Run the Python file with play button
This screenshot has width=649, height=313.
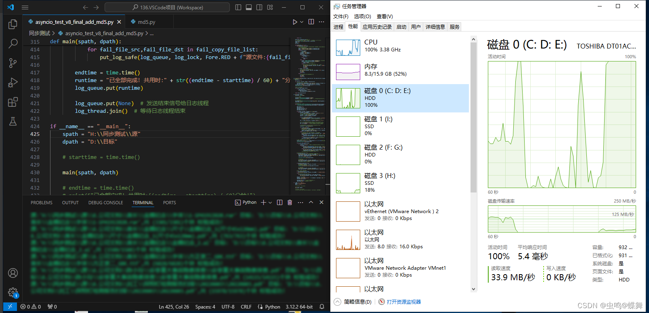click(x=295, y=22)
